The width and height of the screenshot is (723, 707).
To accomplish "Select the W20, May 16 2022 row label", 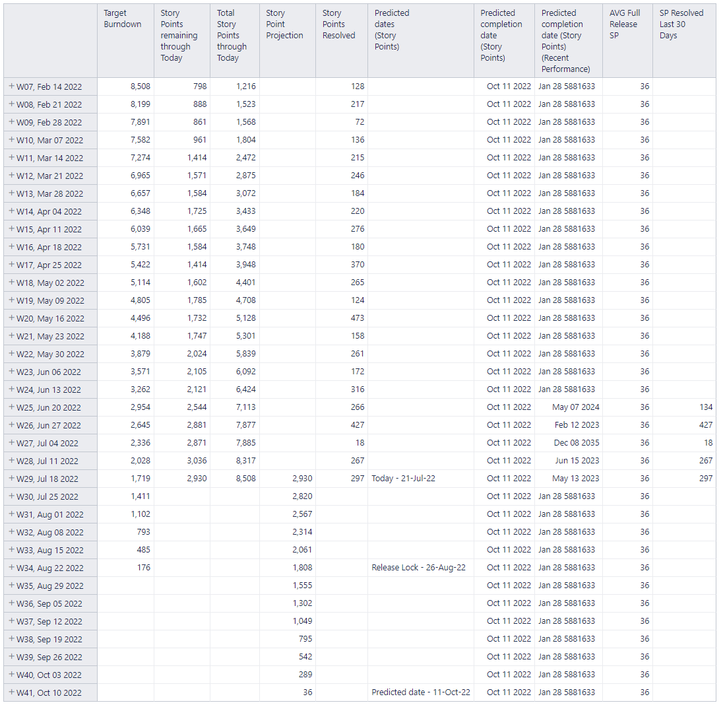I will tap(50, 318).
